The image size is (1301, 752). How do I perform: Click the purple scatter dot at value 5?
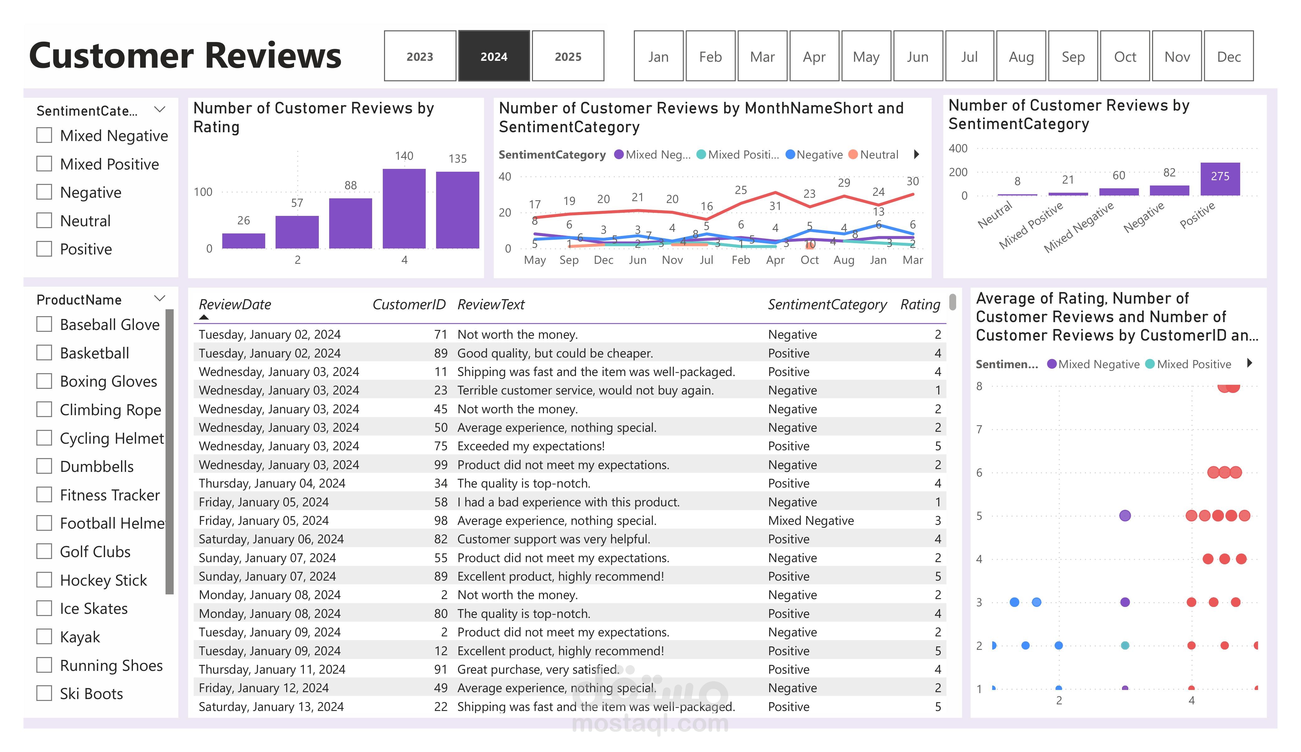tap(1125, 516)
